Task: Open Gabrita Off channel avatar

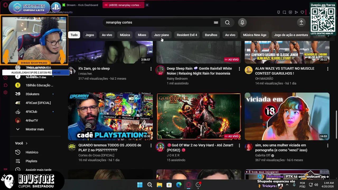Action: coord(248,147)
